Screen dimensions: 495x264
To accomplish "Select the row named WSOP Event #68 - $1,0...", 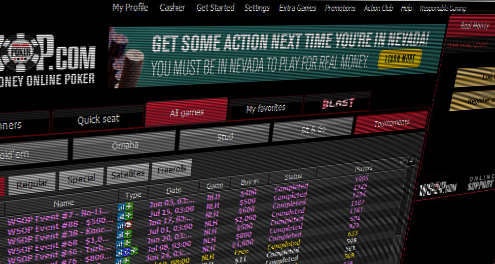I will click(58, 245).
